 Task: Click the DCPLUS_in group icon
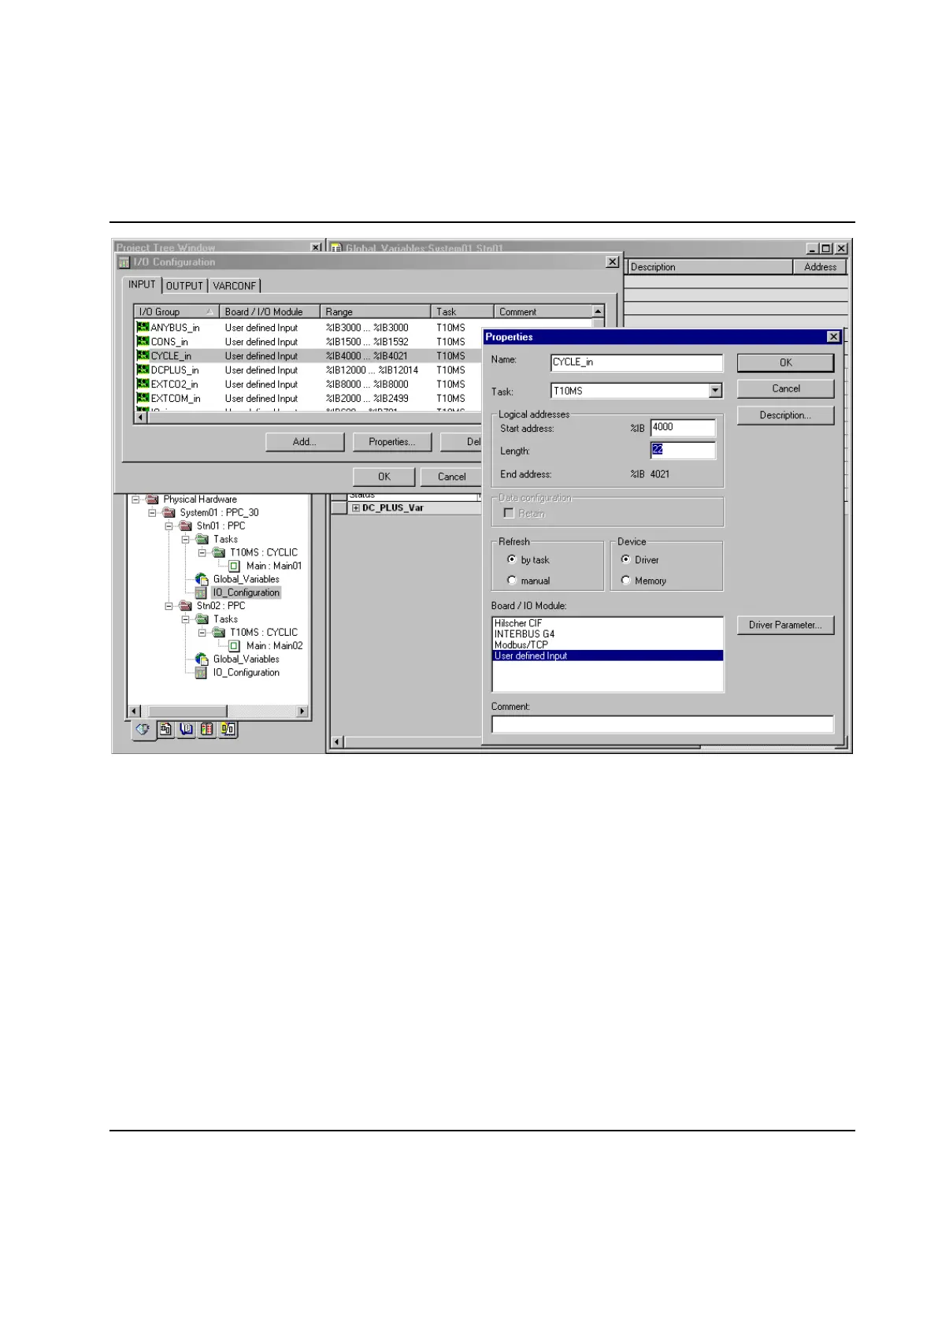point(143,370)
